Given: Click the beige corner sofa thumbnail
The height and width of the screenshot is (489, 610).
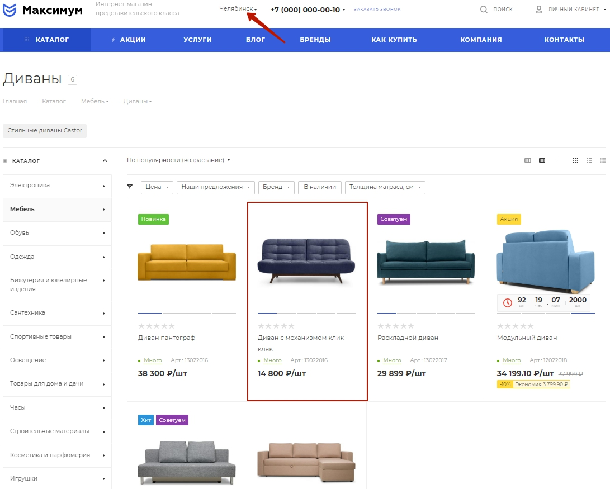Looking at the screenshot, I should click(306, 463).
